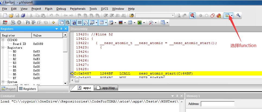This screenshot has height=112, width=262.
Task: Click the Register column header
Action: [16, 35]
